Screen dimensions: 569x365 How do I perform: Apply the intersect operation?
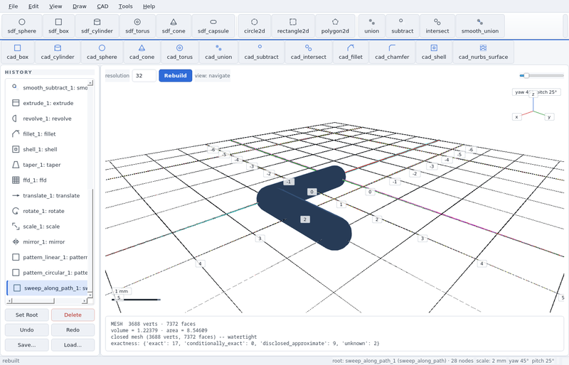tap(437, 26)
